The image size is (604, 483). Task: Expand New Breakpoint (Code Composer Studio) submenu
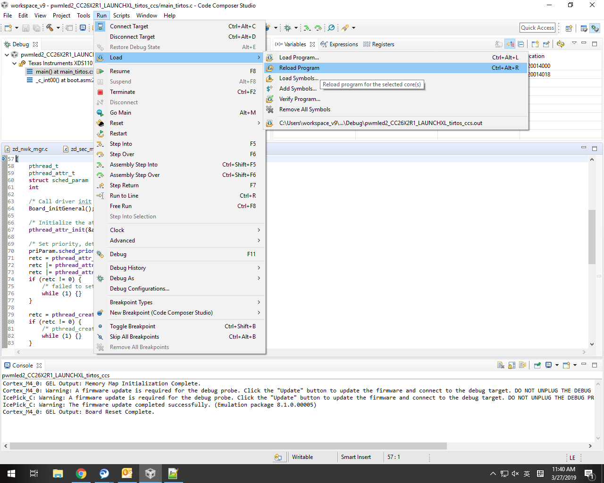coord(180,313)
